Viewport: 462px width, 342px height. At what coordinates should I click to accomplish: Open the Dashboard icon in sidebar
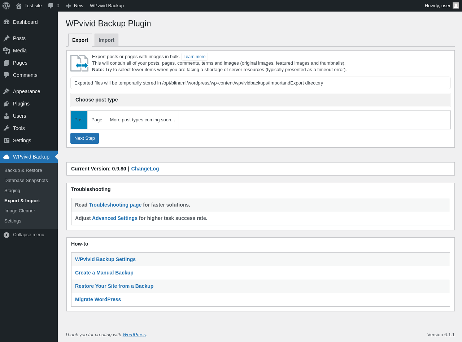click(x=6, y=22)
